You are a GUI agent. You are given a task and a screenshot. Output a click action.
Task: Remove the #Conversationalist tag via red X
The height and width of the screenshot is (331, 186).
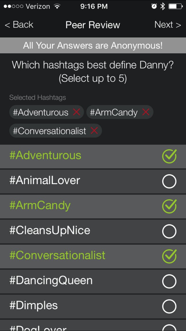[94, 131]
